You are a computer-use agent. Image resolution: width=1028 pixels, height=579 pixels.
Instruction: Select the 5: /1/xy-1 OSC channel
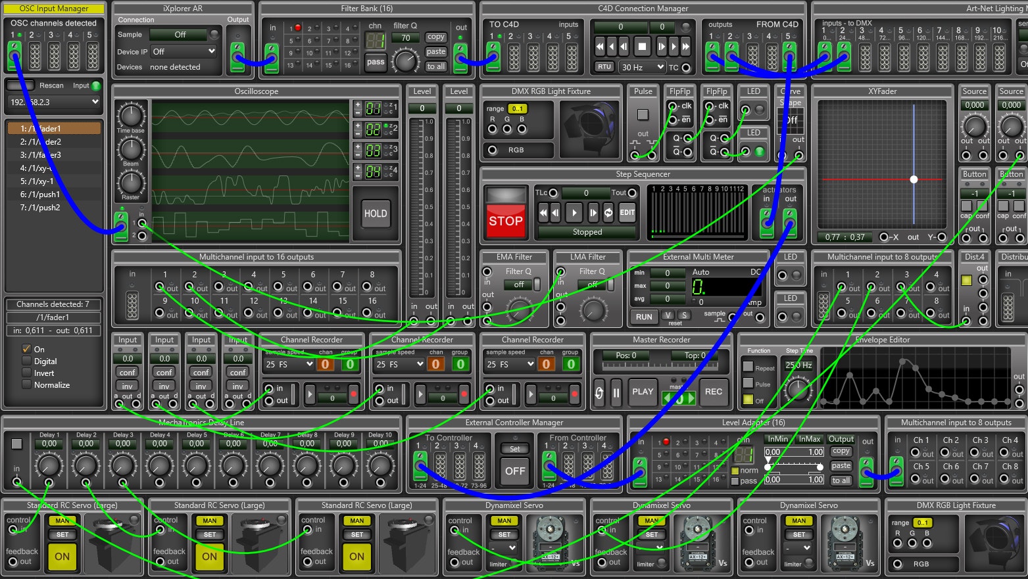point(54,181)
